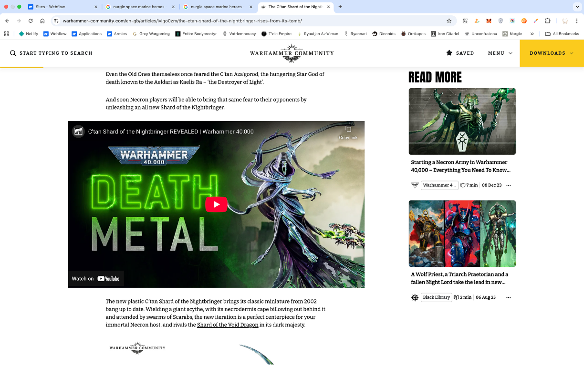Open the tab search chevron dropdown
The width and height of the screenshot is (584, 365).
[577, 7]
